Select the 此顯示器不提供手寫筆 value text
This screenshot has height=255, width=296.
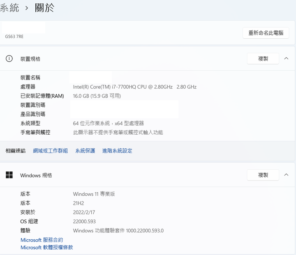point(118,132)
